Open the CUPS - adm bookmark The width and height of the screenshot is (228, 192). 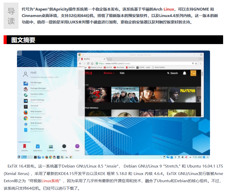(x=143, y=68)
